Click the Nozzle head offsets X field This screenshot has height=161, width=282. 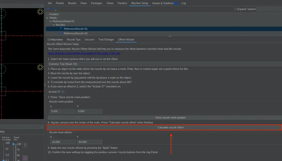point(63,142)
